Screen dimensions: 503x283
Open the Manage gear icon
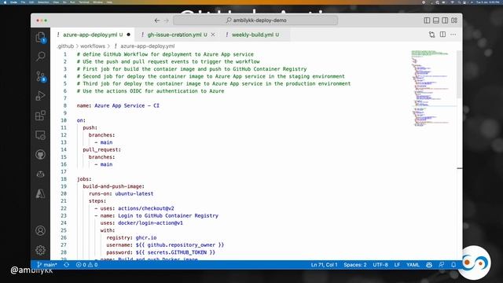click(x=40, y=250)
